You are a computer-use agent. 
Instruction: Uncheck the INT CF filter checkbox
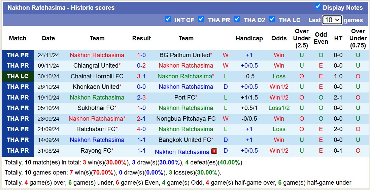click(x=168, y=19)
